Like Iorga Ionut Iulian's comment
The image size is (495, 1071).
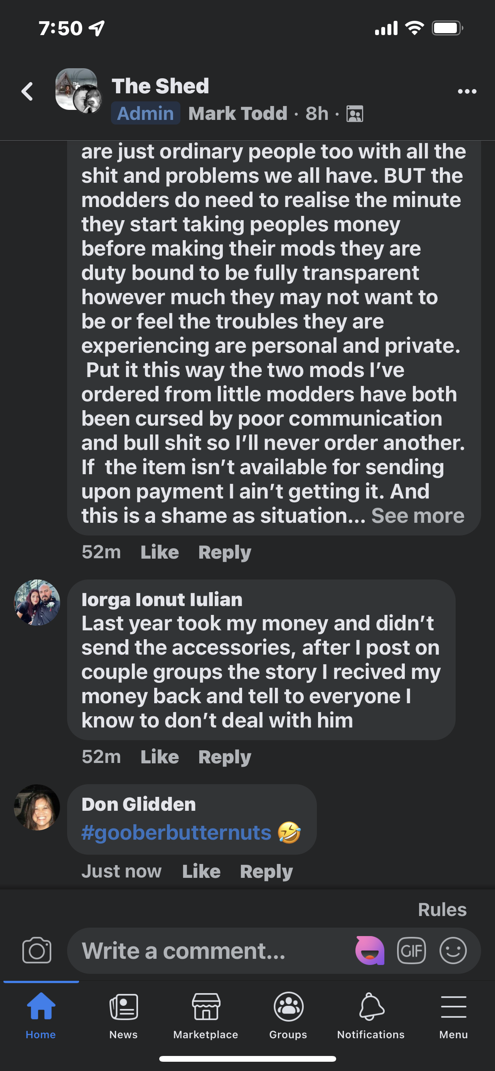click(x=160, y=757)
